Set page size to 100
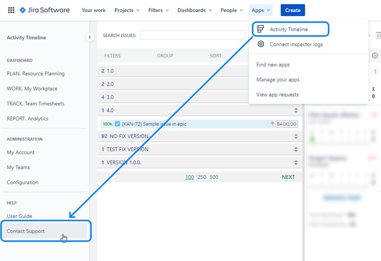This screenshot has height=261, width=381. point(190,177)
